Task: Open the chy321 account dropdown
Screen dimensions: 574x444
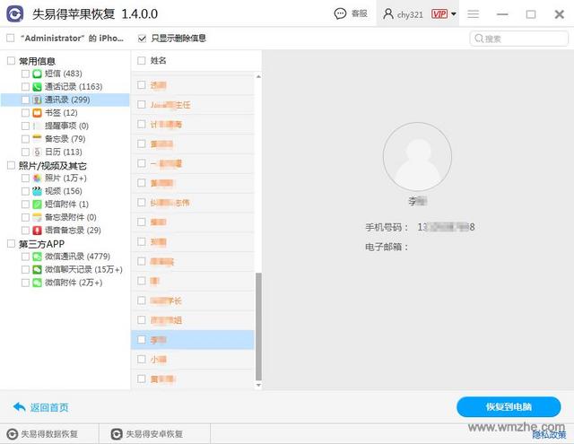Action: coord(419,14)
